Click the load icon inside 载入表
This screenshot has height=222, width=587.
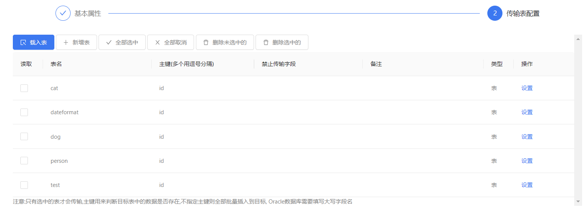[23, 43]
